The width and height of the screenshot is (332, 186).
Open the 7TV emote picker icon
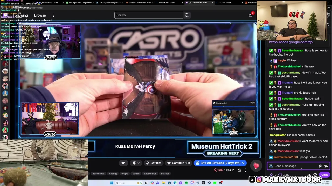pyautogui.click(x=326, y=166)
